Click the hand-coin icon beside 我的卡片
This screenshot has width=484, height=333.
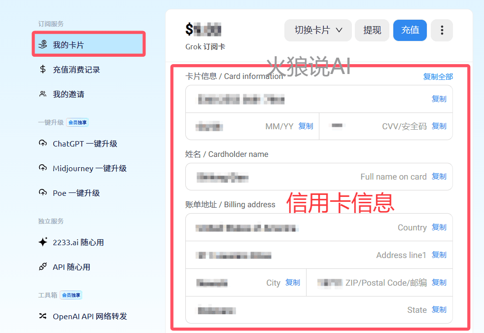point(43,45)
